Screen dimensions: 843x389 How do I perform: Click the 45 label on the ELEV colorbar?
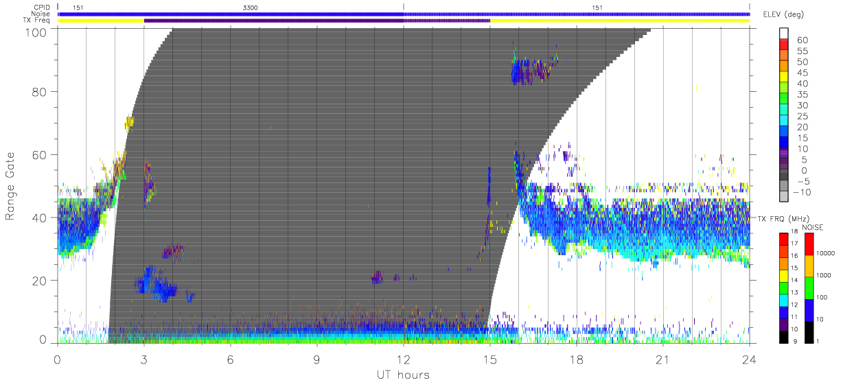pyautogui.click(x=802, y=73)
